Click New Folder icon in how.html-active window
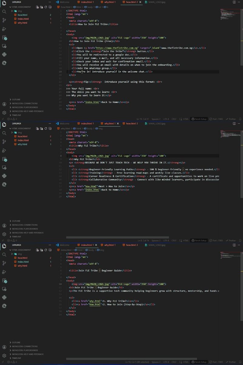Viewport: 243px width, 365px height. (42, 7)
